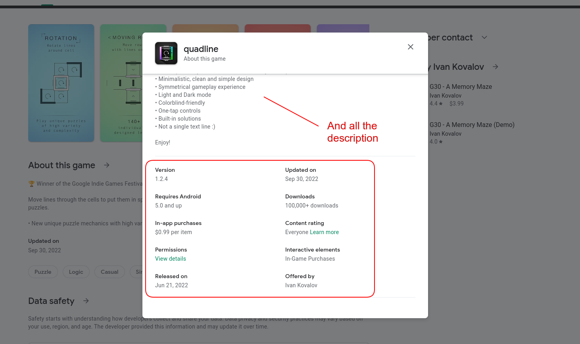Open View details under Permissions
Viewport: 580px width, 344px height.
click(x=171, y=259)
